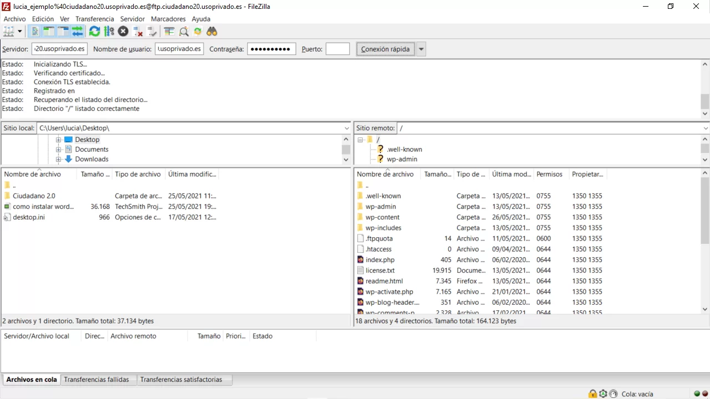Click the Downloads arrow icon in local tree
The height and width of the screenshot is (399, 710).
[x=69, y=159]
